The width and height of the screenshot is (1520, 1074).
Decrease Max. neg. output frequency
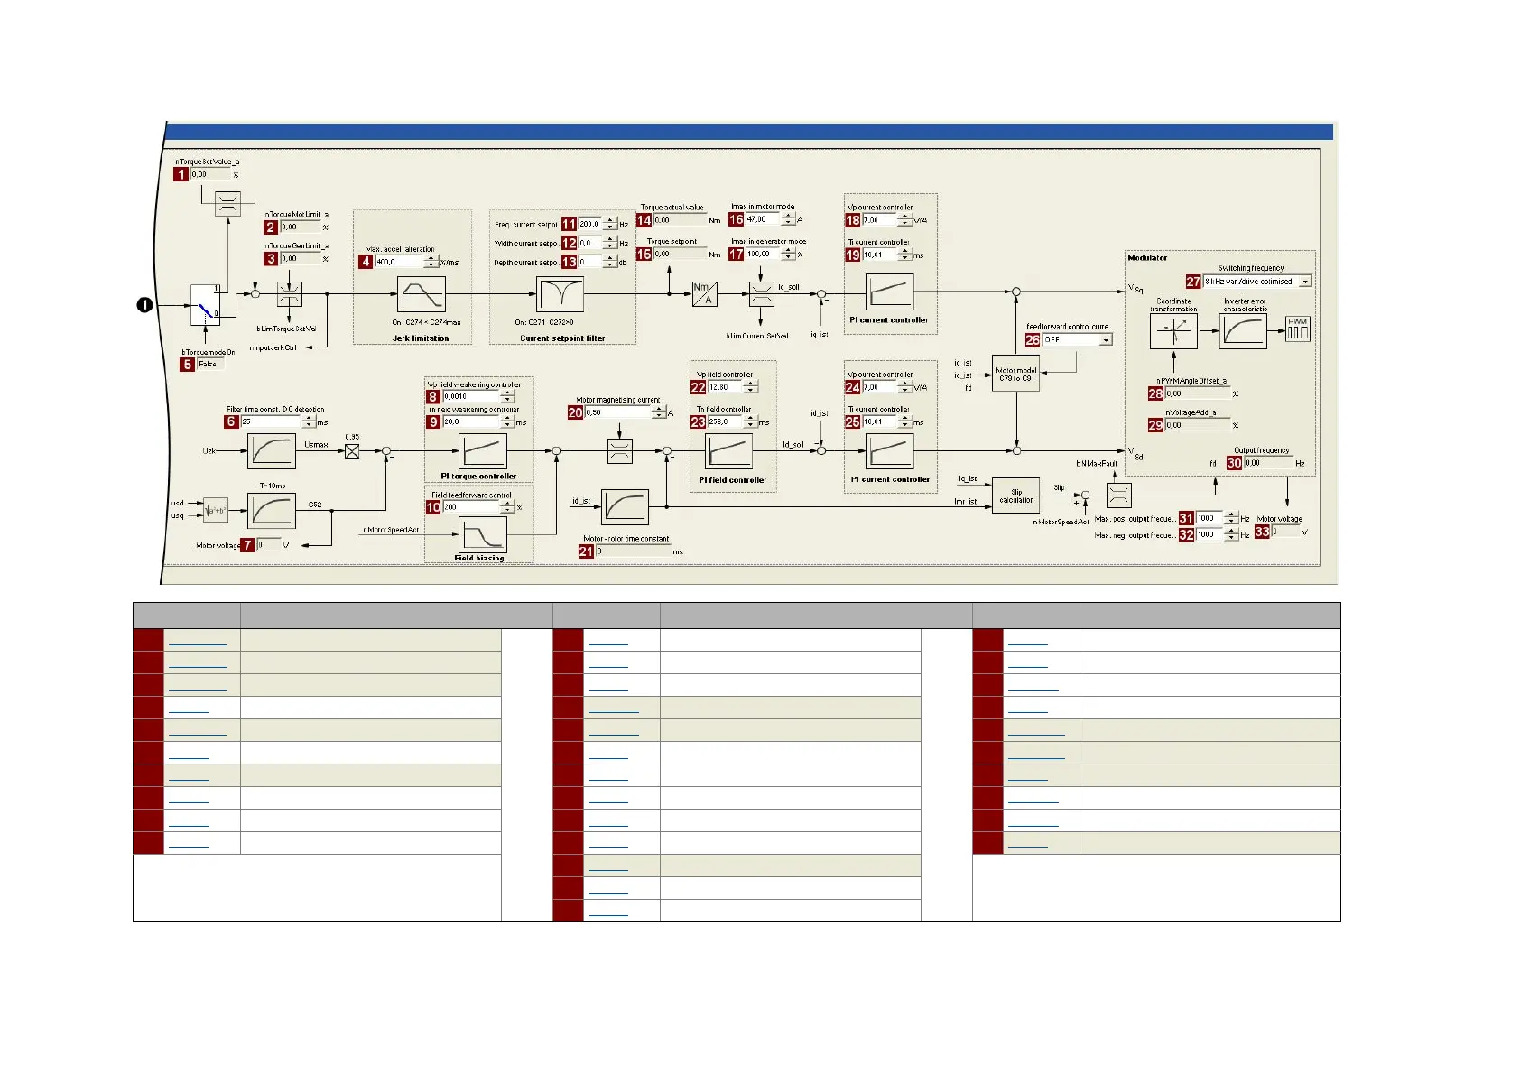pos(1231,538)
